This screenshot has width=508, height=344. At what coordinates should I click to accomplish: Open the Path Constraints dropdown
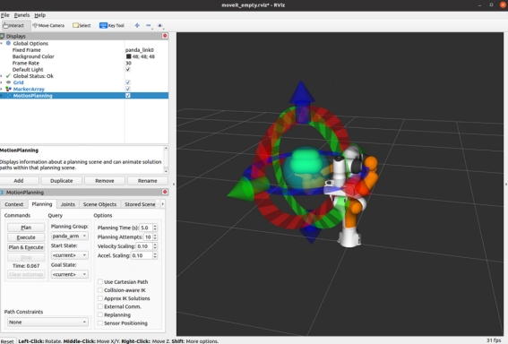[x=47, y=322]
